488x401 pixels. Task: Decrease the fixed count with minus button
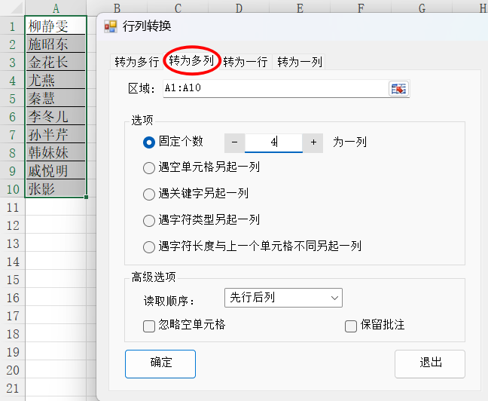point(235,142)
